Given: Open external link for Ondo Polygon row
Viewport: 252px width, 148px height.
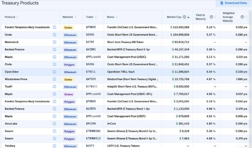Looking at the screenshot, I should [x=54, y=64].
